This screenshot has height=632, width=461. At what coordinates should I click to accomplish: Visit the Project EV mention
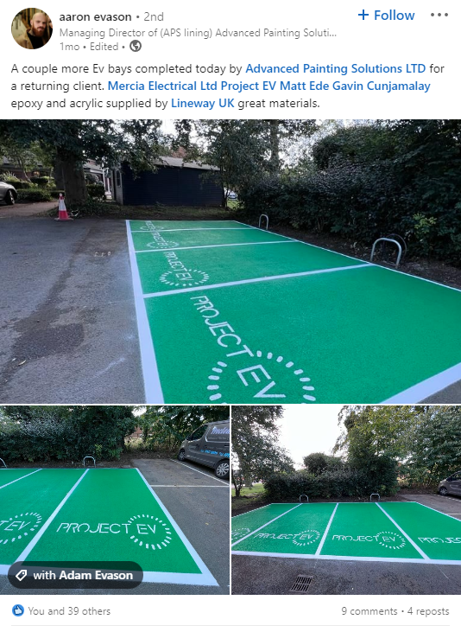point(249,86)
